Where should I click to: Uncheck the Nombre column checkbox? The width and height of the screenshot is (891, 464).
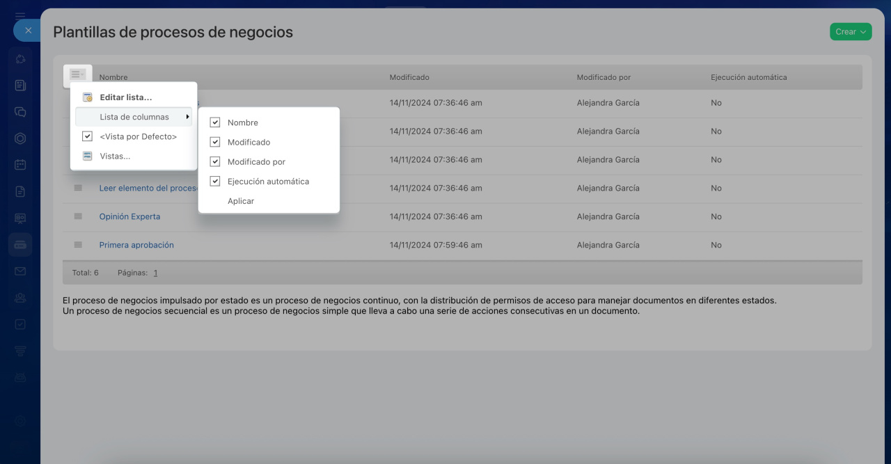[x=215, y=122]
